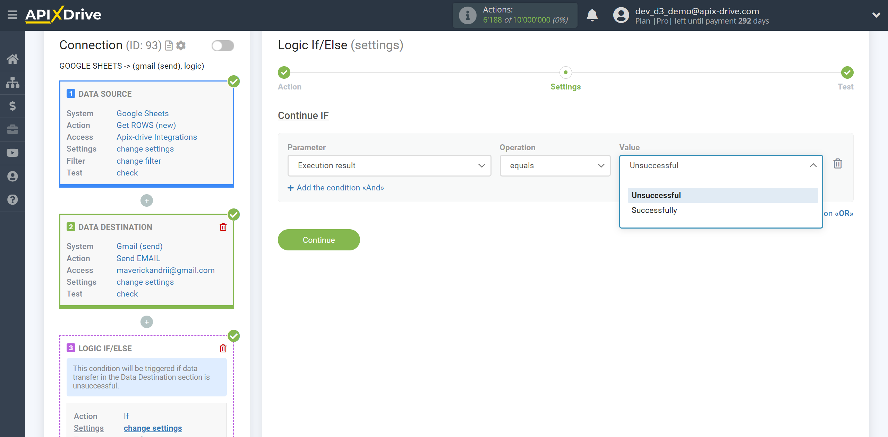
Task: Click change settings in Data Destination
Action: coord(145,282)
